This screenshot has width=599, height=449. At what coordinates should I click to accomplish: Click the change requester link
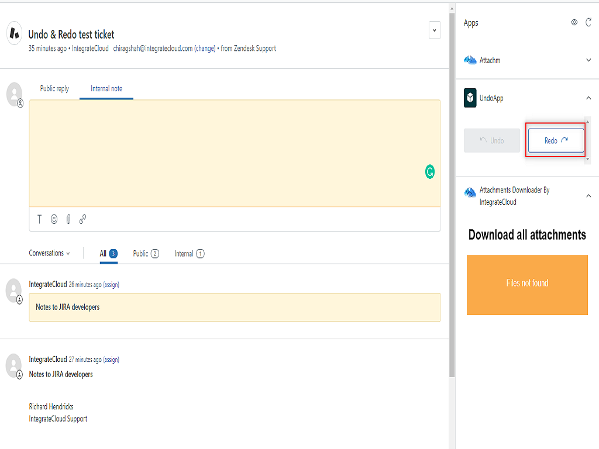tap(205, 49)
